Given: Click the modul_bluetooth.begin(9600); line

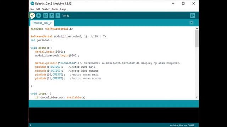Looking at the screenshot, I should (x=57, y=56).
